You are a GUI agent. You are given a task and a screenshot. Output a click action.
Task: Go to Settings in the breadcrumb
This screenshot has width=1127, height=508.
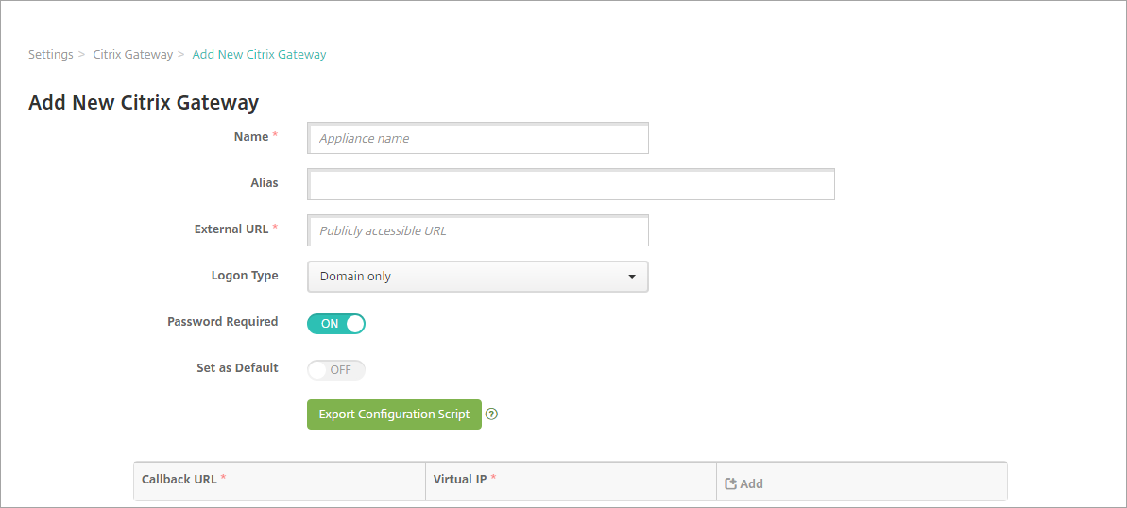50,54
